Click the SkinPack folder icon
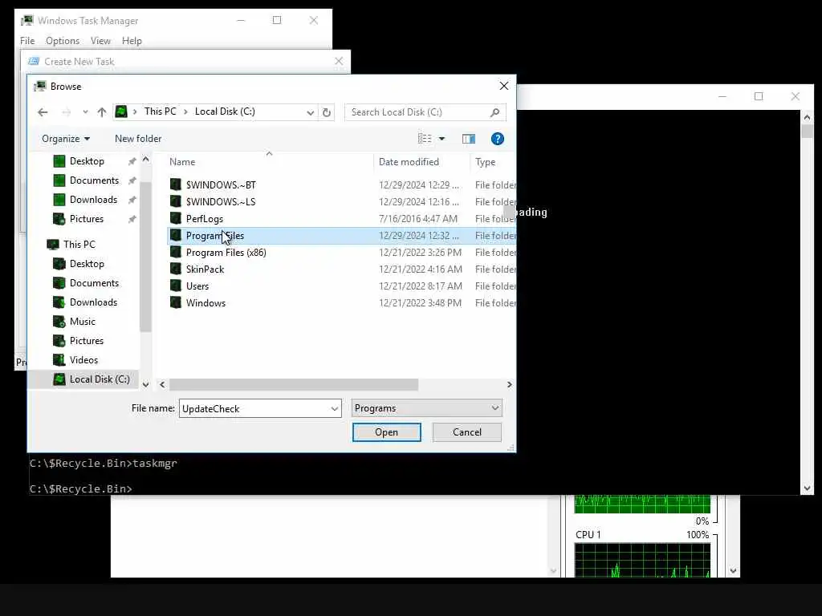Screen dimensions: 822x616 click(176, 269)
